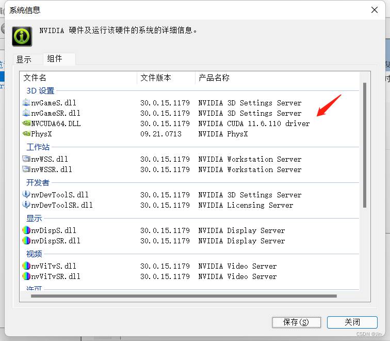Sort by the 产品名称 column header
Viewport: 390px width, 341px height.
pos(278,78)
